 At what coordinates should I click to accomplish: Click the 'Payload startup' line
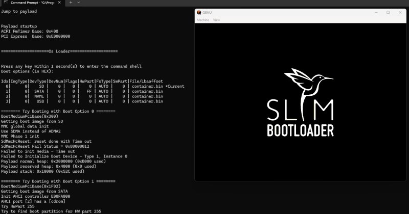pos(19,26)
